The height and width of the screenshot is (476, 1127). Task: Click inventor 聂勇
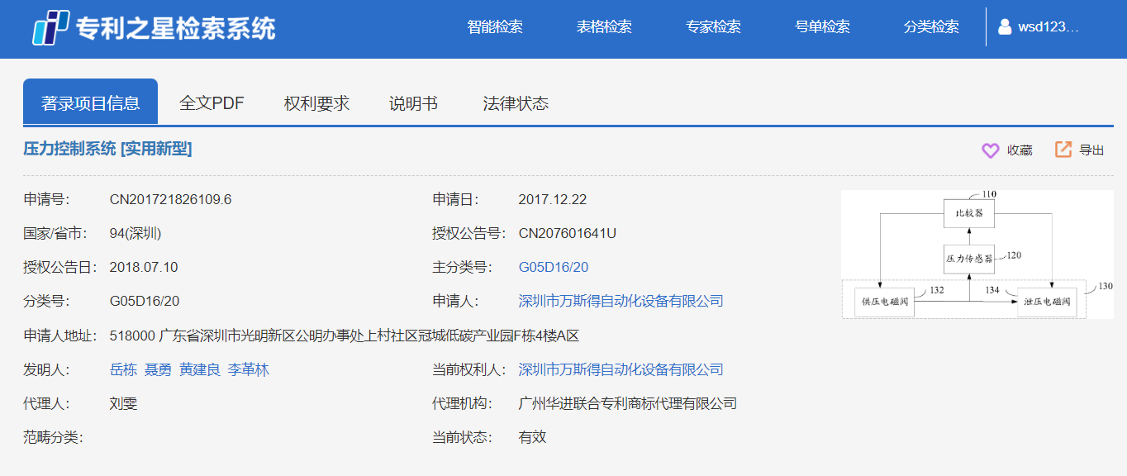coord(158,369)
